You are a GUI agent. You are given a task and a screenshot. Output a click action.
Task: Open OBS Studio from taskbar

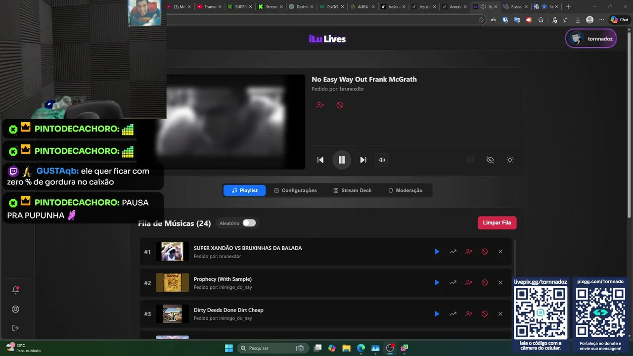coord(390,348)
